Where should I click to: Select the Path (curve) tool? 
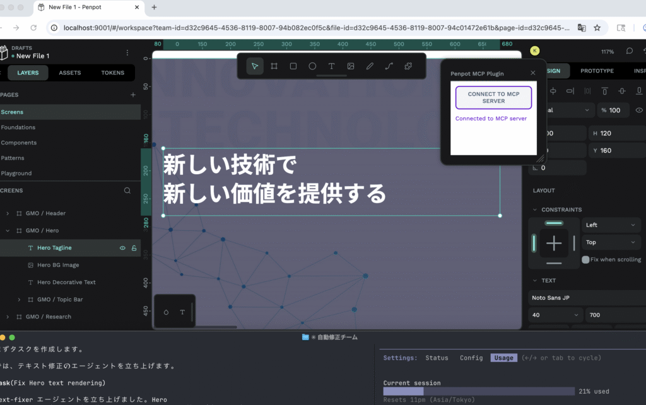(x=389, y=66)
